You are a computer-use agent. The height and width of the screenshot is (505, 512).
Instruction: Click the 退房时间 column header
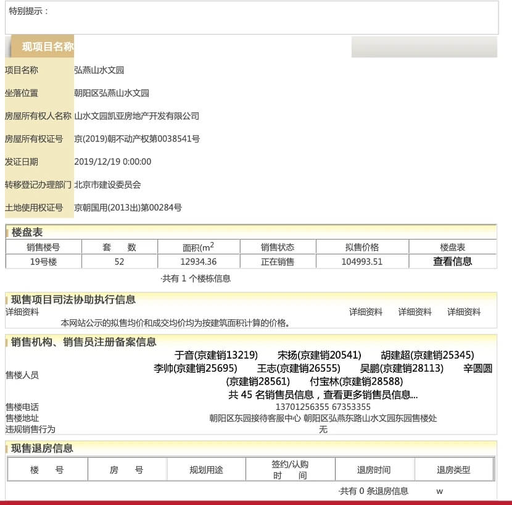374,470
